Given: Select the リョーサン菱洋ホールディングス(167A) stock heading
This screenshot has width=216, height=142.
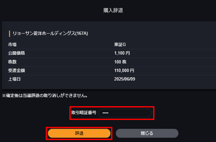Looking at the screenshot, I should (50, 33).
